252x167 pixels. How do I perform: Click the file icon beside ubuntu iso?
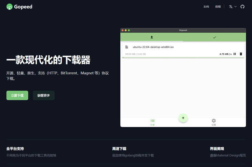tap(127, 47)
